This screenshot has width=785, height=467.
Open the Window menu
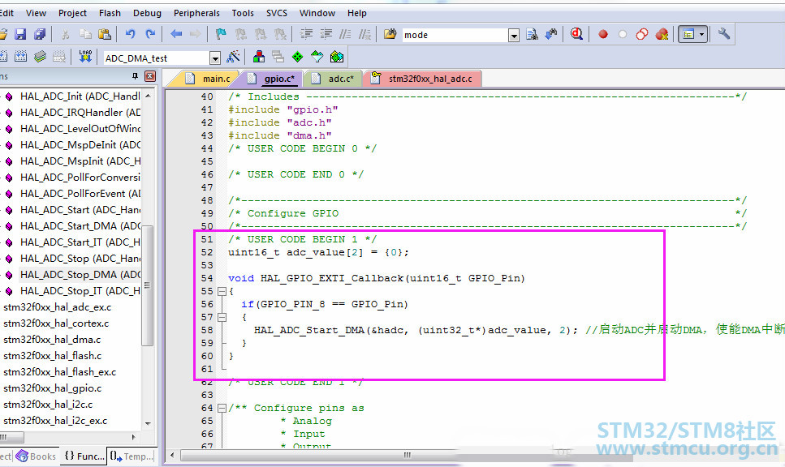[317, 13]
